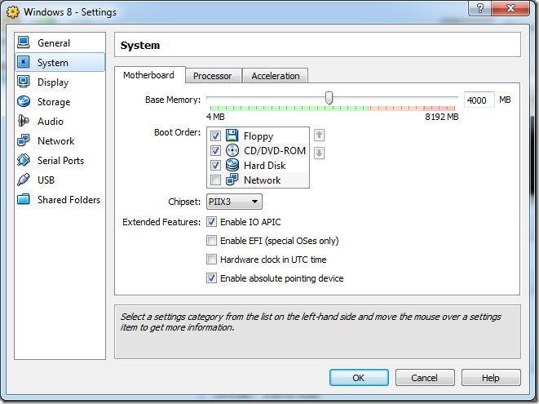Select the Floppy row label in boot order

point(258,136)
